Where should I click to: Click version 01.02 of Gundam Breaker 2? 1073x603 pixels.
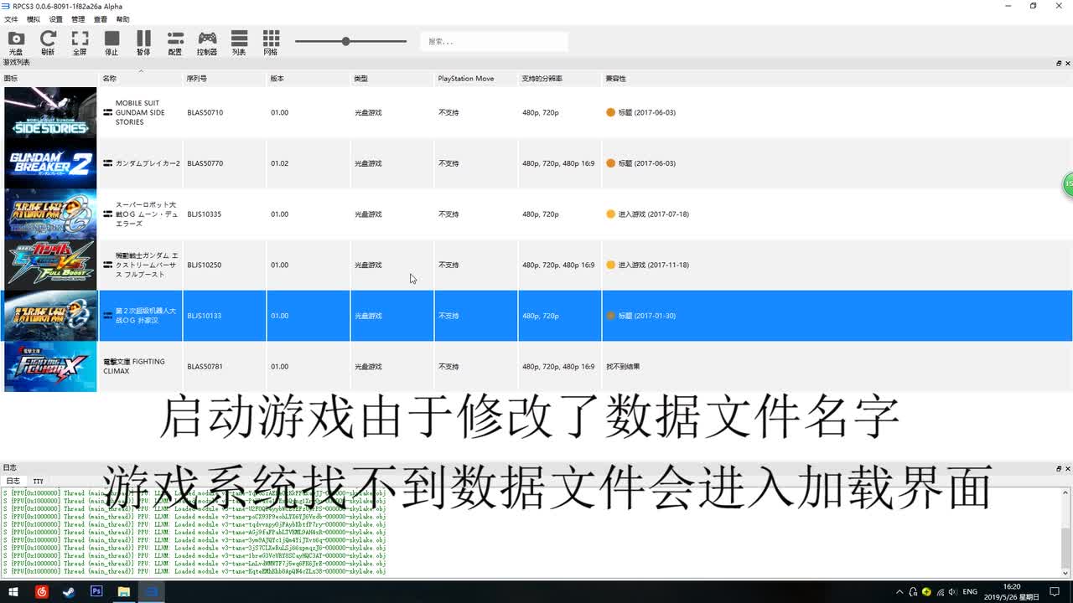(279, 163)
